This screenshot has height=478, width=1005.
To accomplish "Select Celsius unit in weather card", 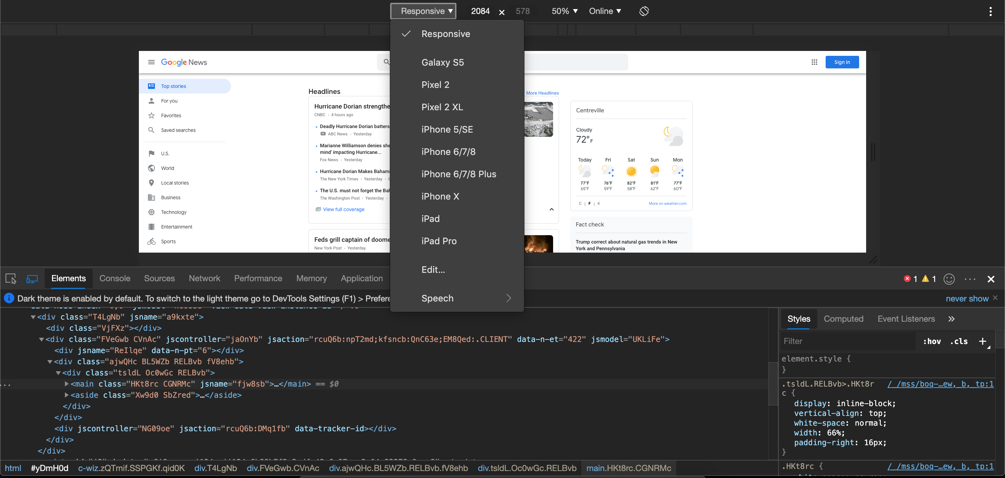I will tap(580, 203).
